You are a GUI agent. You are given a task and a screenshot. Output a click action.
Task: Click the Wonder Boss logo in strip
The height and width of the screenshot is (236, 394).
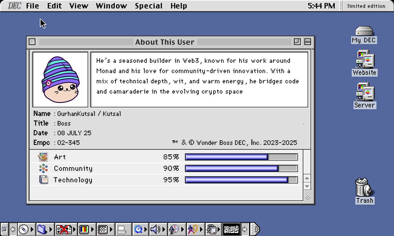tap(231, 230)
